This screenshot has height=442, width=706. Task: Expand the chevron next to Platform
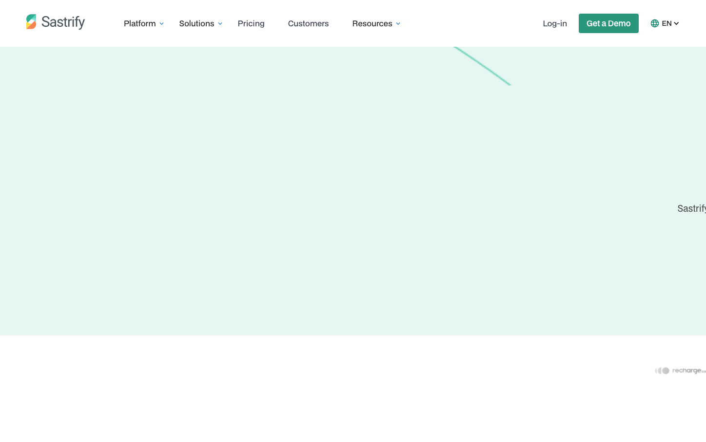pos(162,24)
